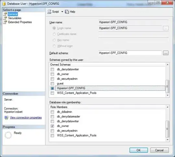Click the Default schema text field
The width and height of the screenshot is (175, 157).
click(130, 53)
